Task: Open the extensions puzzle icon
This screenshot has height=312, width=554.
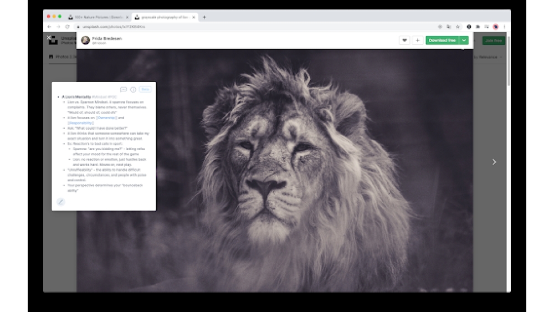Action: (x=478, y=27)
